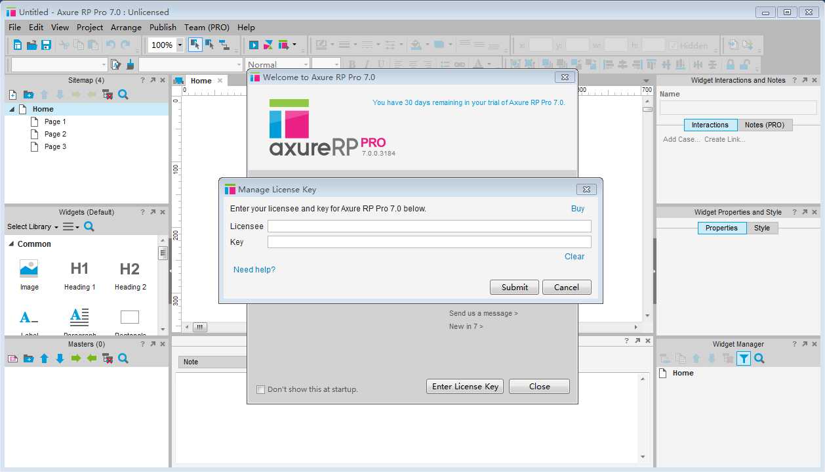Viewport: 825px width, 472px height.
Task: Collapse the Home node in Sitemap
Action: (x=12, y=109)
